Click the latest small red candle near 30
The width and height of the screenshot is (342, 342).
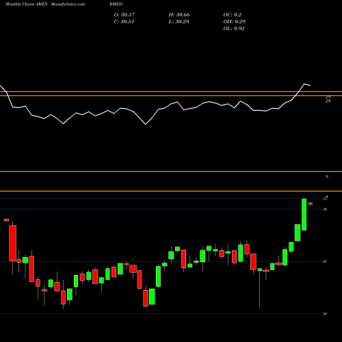[311, 204]
